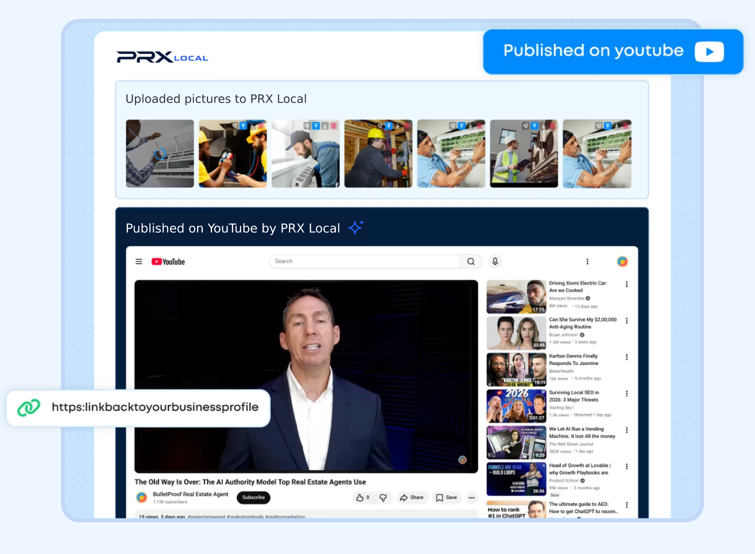The width and height of the screenshot is (755, 554).
Task: Dislike the video with thumbs down
Action: point(383,498)
